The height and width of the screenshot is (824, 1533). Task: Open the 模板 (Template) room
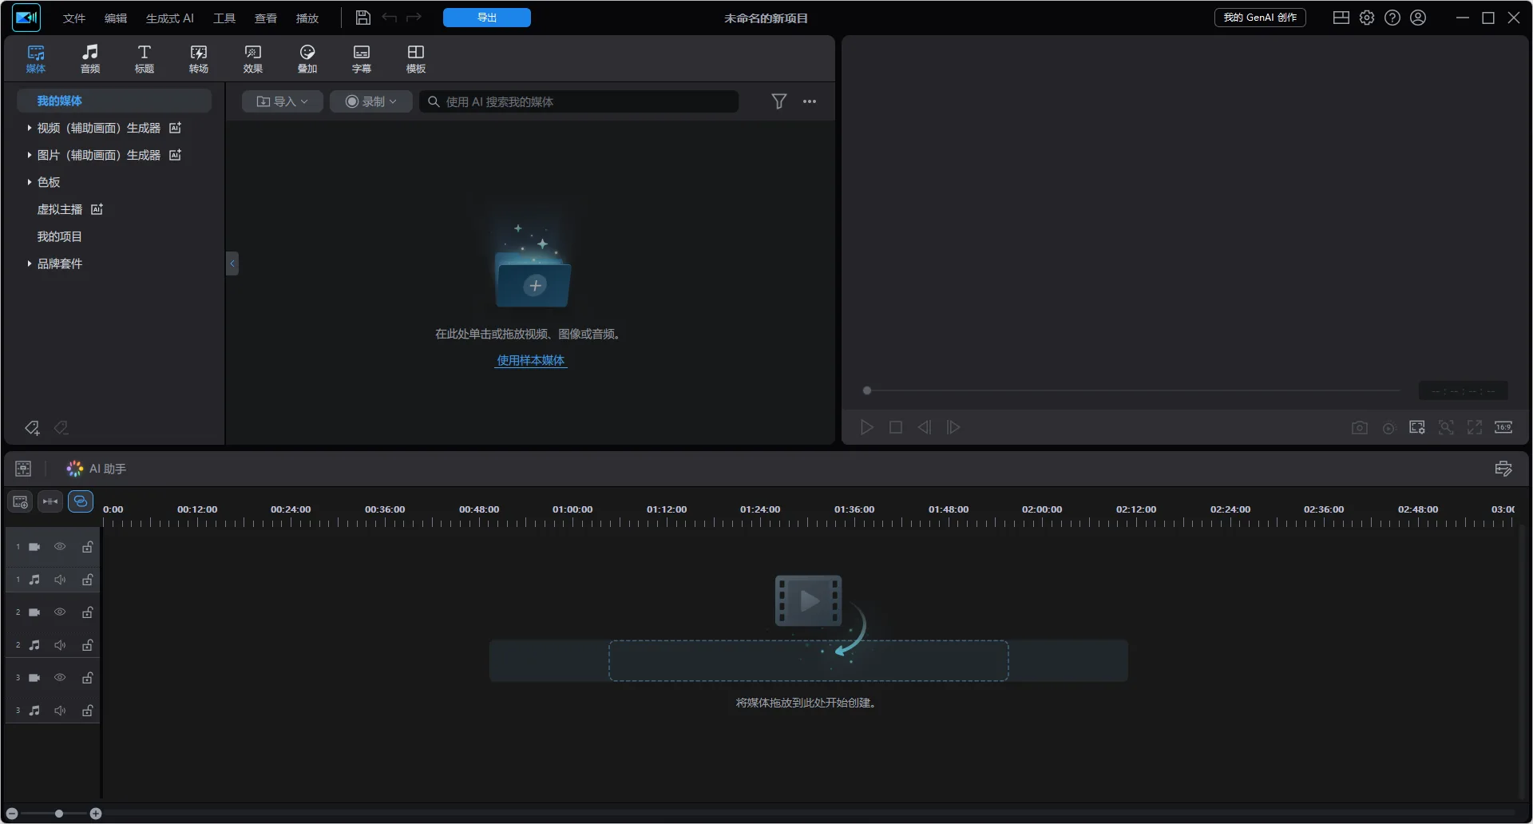tap(416, 59)
